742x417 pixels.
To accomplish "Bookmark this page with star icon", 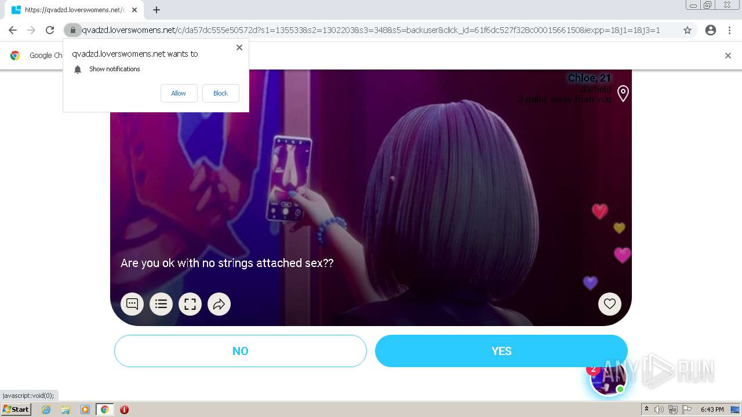I will click(688, 30).
